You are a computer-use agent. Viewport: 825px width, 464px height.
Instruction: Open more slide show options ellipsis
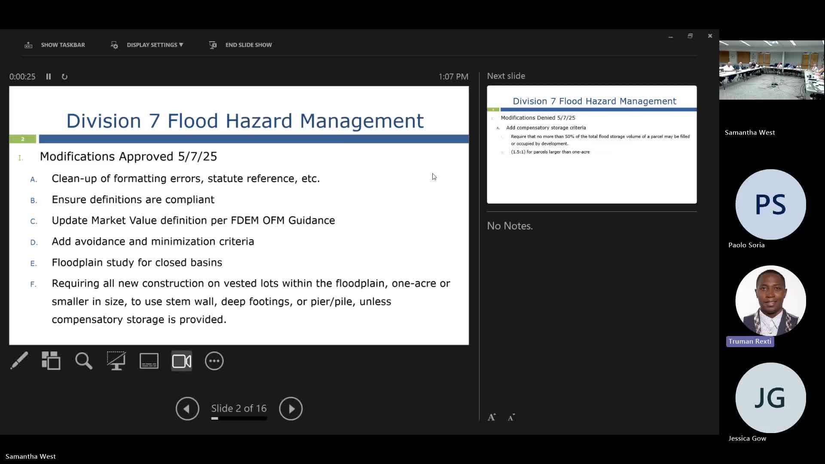click(214, 361)
